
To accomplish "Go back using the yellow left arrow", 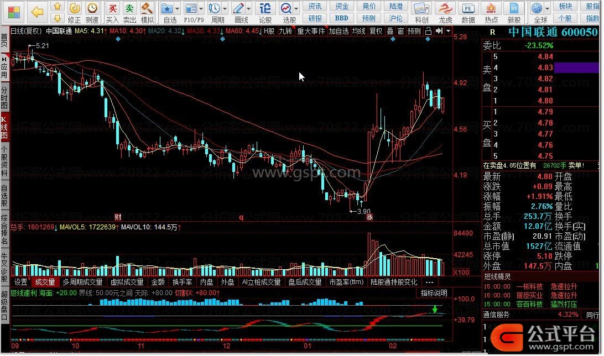I will (38, 12).
